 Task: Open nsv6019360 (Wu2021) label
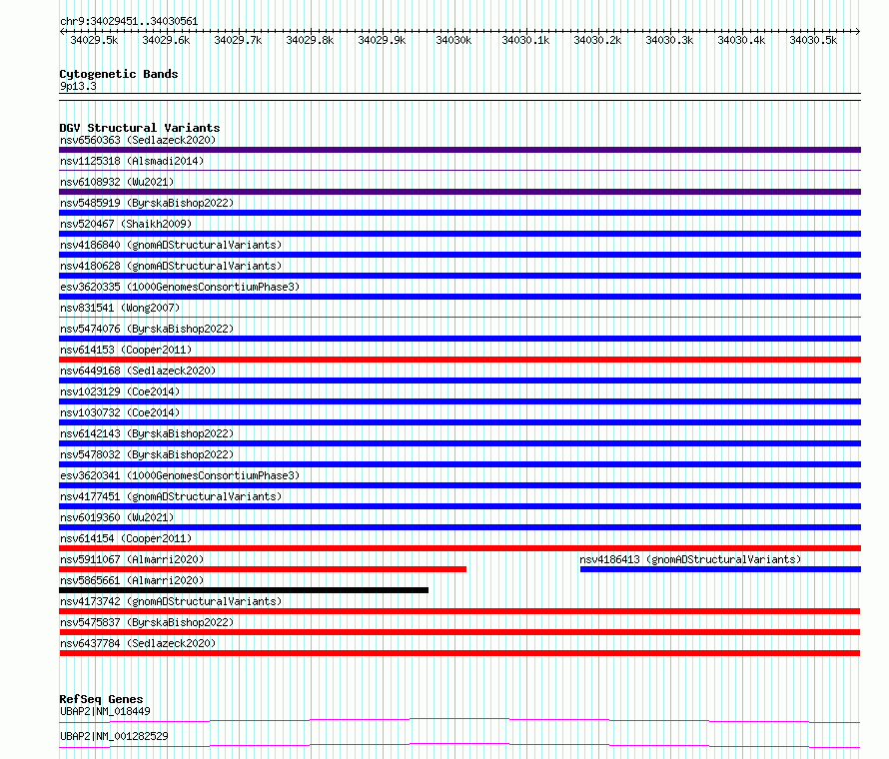click(x=117, y=517)
